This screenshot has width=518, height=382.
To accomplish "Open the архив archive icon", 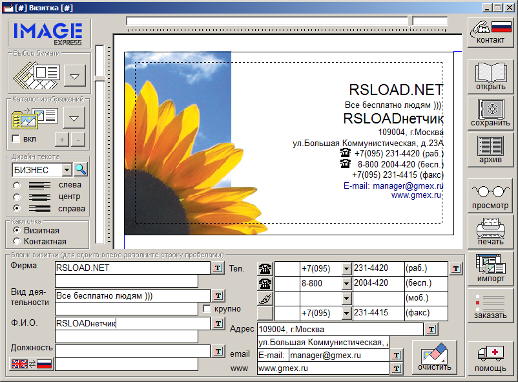I will (491, 149).
